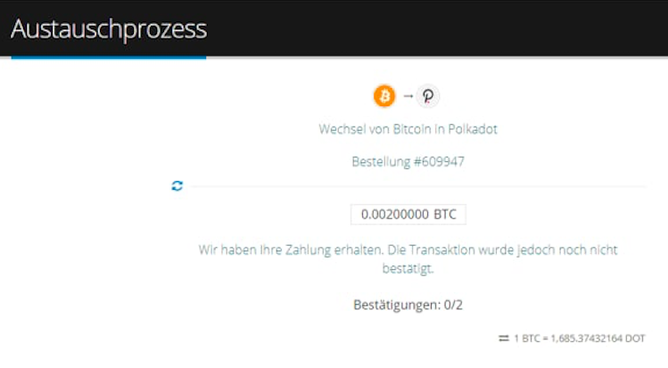Click the 1 BTC = 1,685.37432164 DOT rate

580,339
